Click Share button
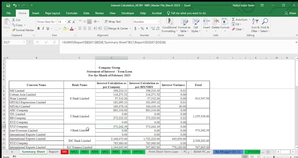This screenshot has width=298, height=158. 290,13
